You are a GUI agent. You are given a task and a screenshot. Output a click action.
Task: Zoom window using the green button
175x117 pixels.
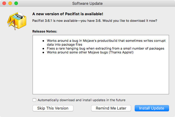pyautogui.click(x=16, y=3)
